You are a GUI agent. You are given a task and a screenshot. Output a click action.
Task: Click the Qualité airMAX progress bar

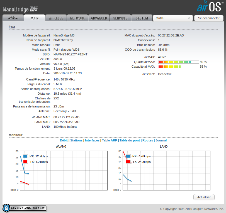(x=178, y=62)
